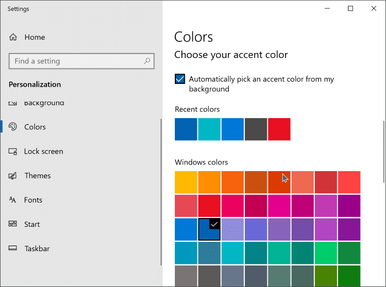
Task: Pick the dark blue recent color
Action: [186, 129]
